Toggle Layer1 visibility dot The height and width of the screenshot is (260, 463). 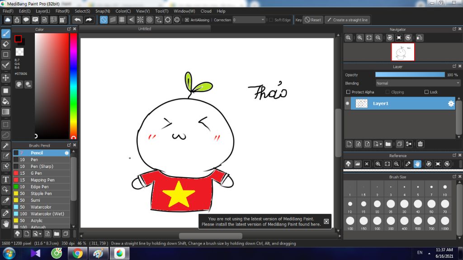(x=348, y=103)
